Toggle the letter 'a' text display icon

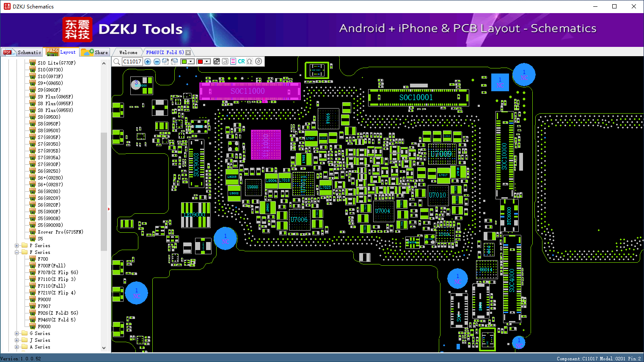click(x=225, y=61)
